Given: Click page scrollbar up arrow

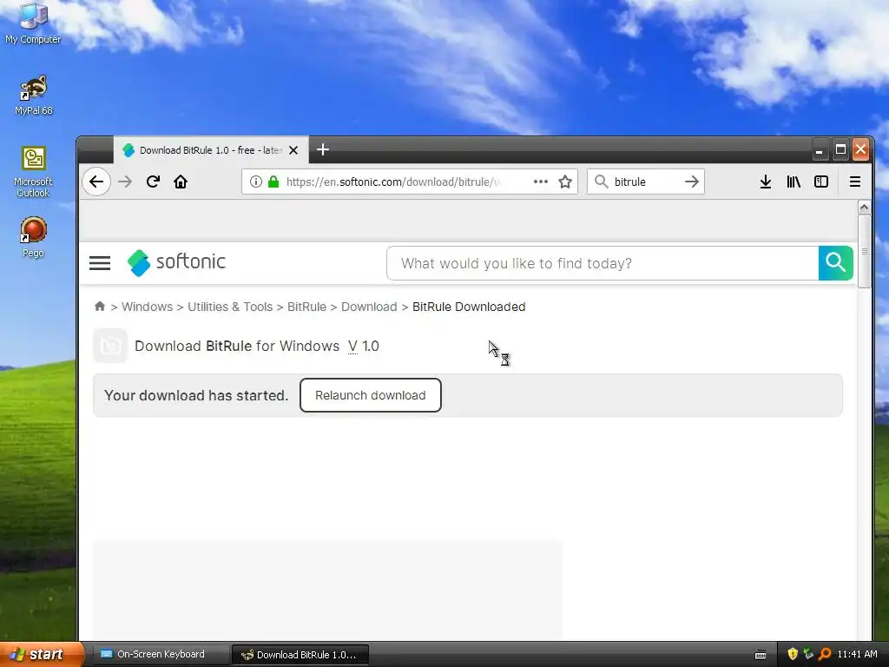Looking at the screenshot, I should 864,207.
